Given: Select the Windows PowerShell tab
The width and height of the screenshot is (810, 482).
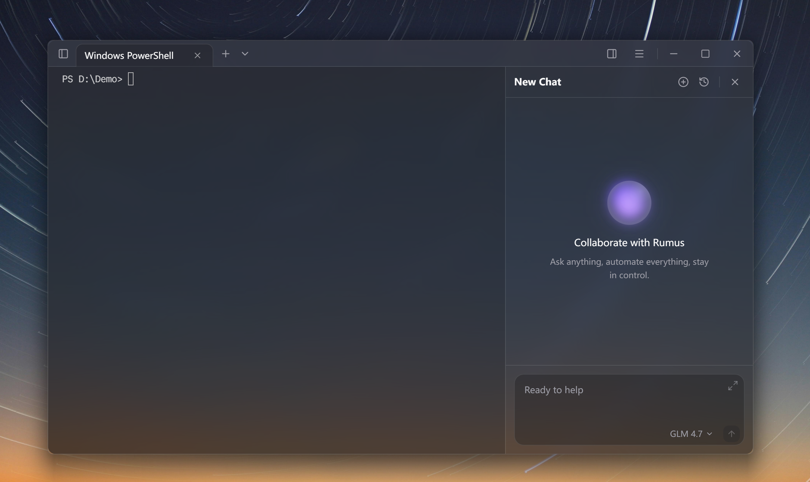Looking at the screenshot, I should click(129, 55).
